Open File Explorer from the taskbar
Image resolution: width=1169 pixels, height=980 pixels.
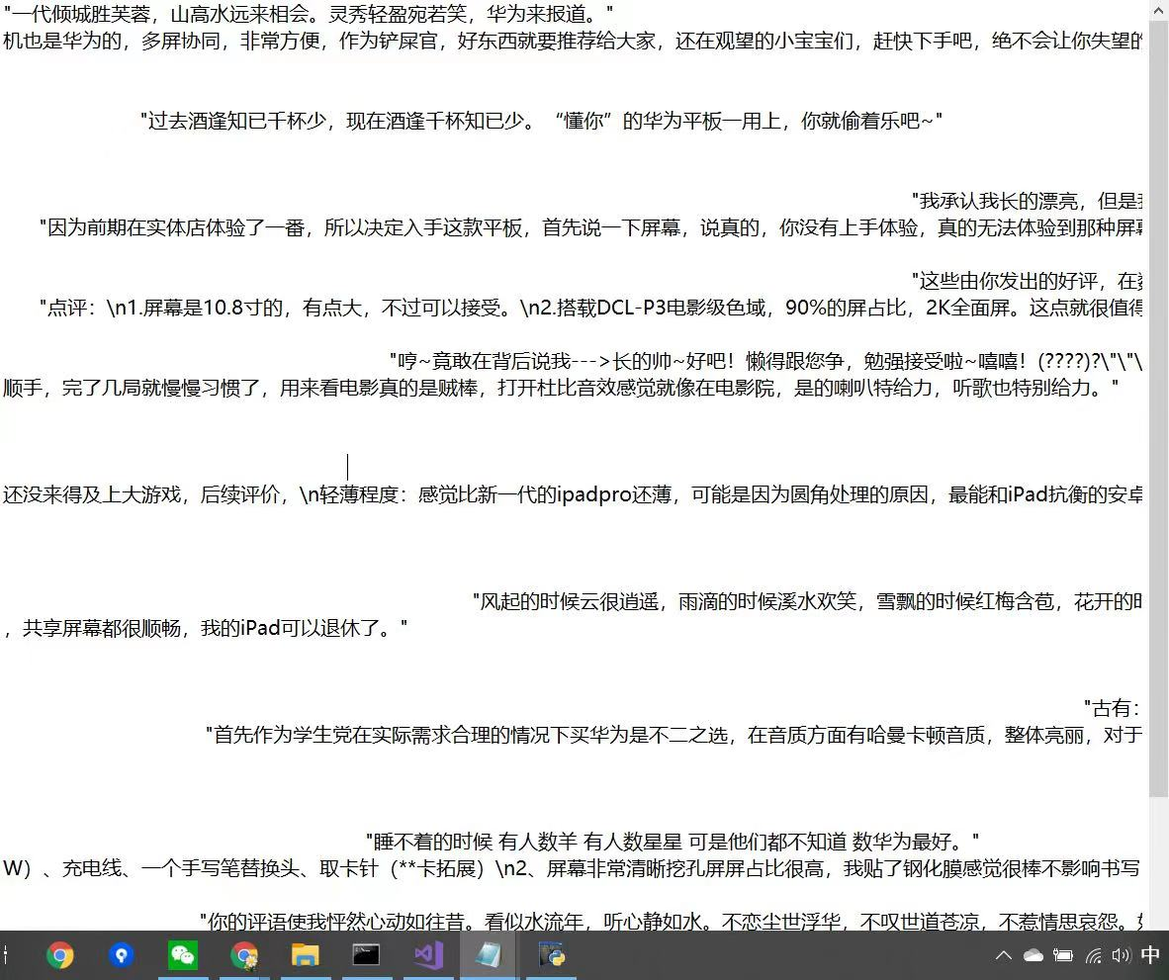[x=305, y=954]
